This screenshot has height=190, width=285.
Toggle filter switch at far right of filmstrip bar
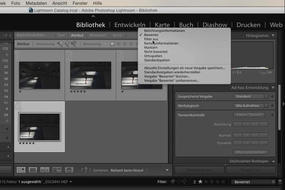(280, 181)
